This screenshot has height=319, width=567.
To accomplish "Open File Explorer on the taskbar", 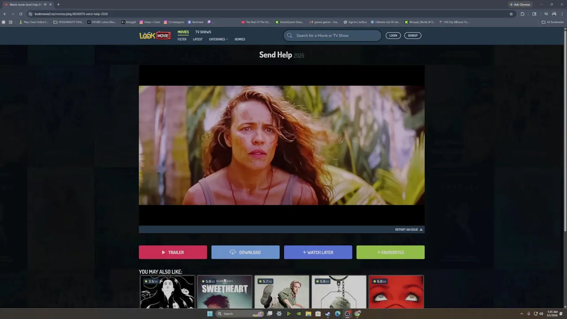I will (308, 314).
